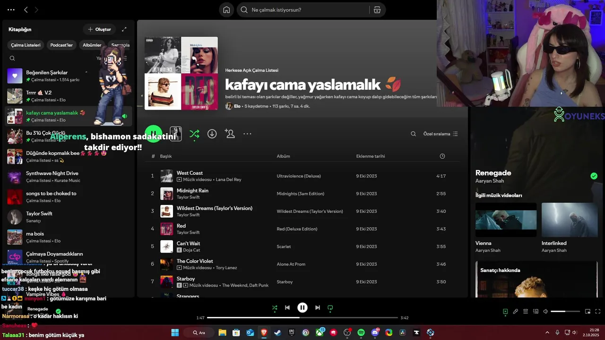The width and height of the screenshot is (605, 340).
Task: Open the Sanatçı hakkında artist card
Action: (537, 280)
